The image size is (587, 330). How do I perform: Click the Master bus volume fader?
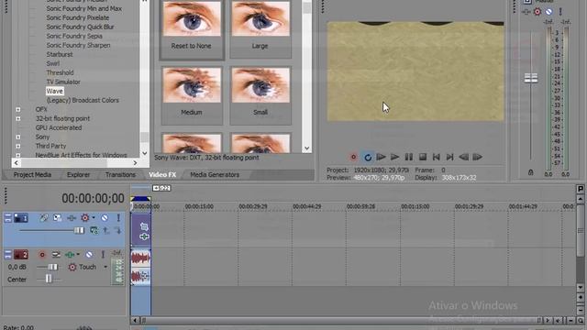click(530, 78)
